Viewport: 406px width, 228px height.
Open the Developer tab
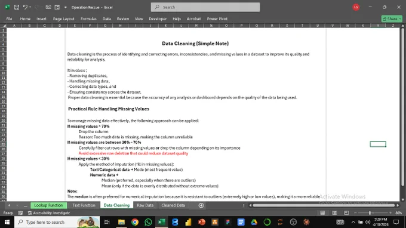point(158,19)
